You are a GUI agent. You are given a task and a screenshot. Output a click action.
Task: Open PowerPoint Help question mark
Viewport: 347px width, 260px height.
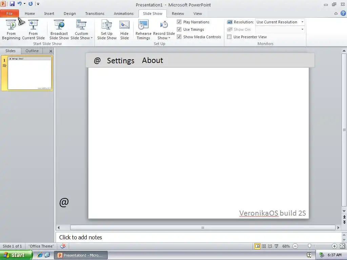343,13
